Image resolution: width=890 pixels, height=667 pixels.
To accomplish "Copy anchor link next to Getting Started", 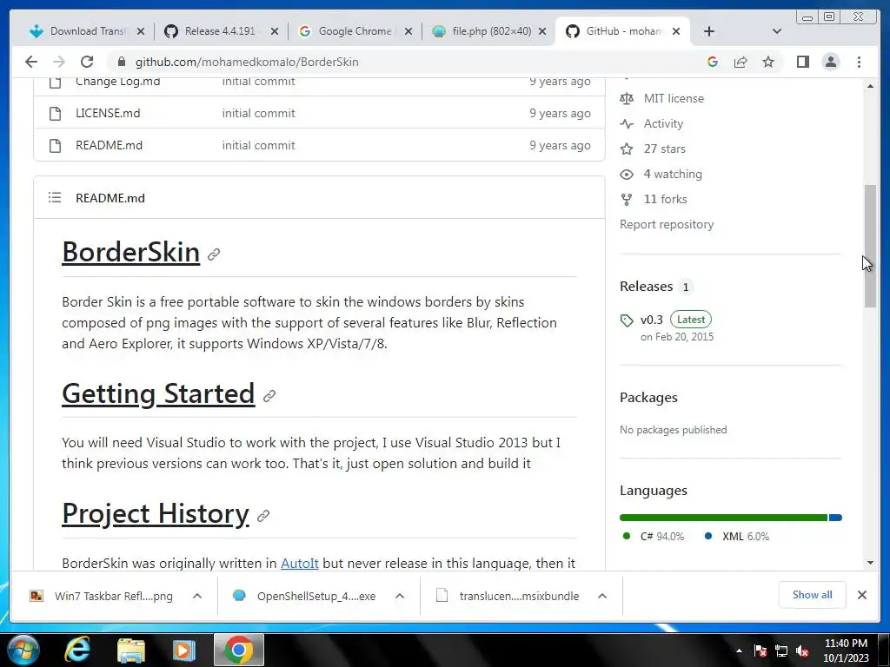I will [269, 396].
